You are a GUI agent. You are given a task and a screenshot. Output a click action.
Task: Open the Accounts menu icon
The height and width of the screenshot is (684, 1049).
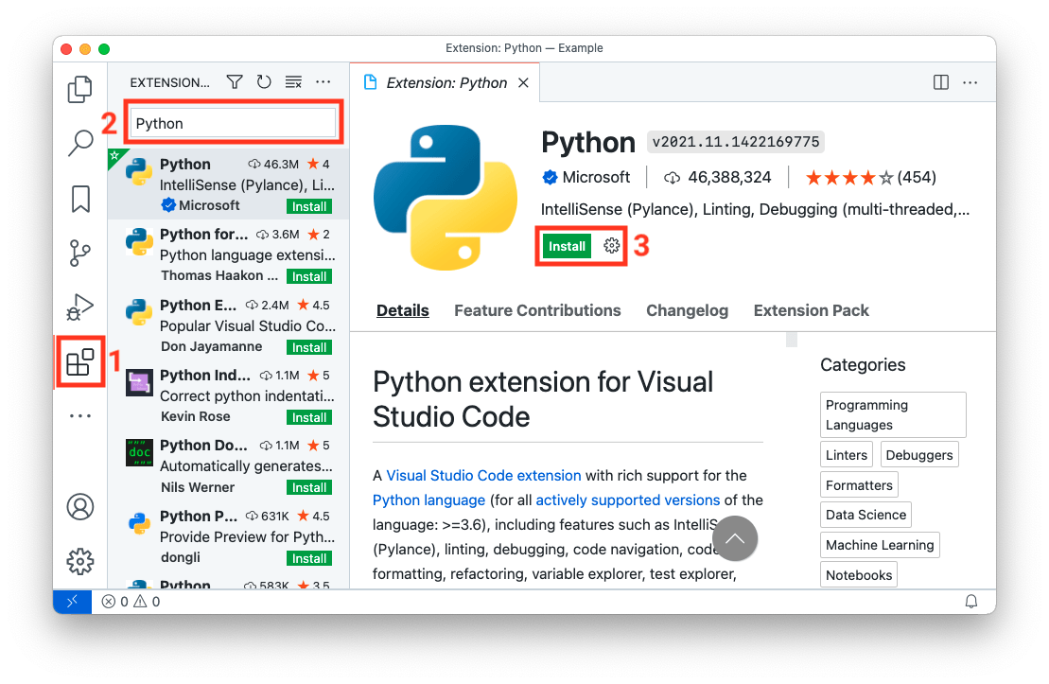click(79, 507)
